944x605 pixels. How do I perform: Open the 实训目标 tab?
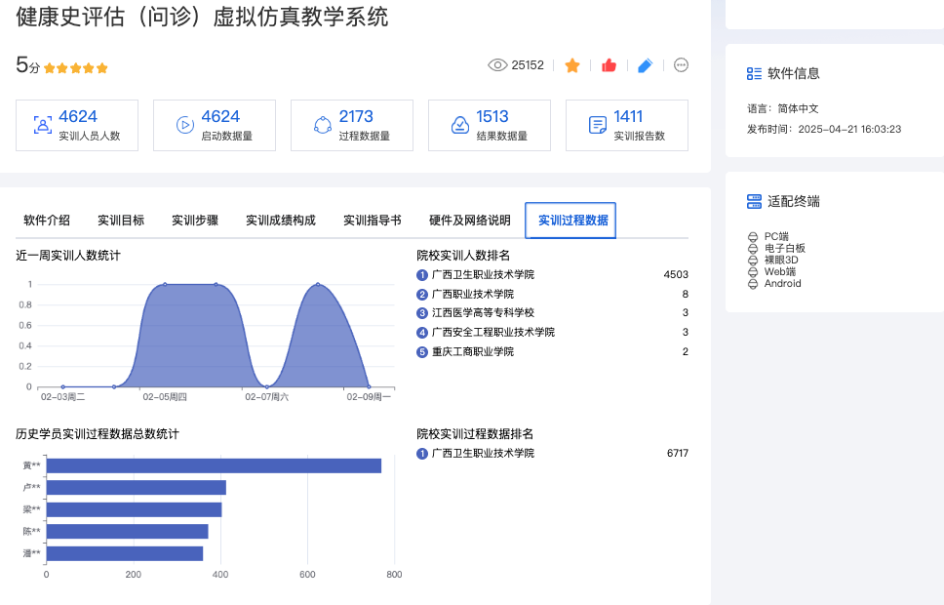pos(121,221)
